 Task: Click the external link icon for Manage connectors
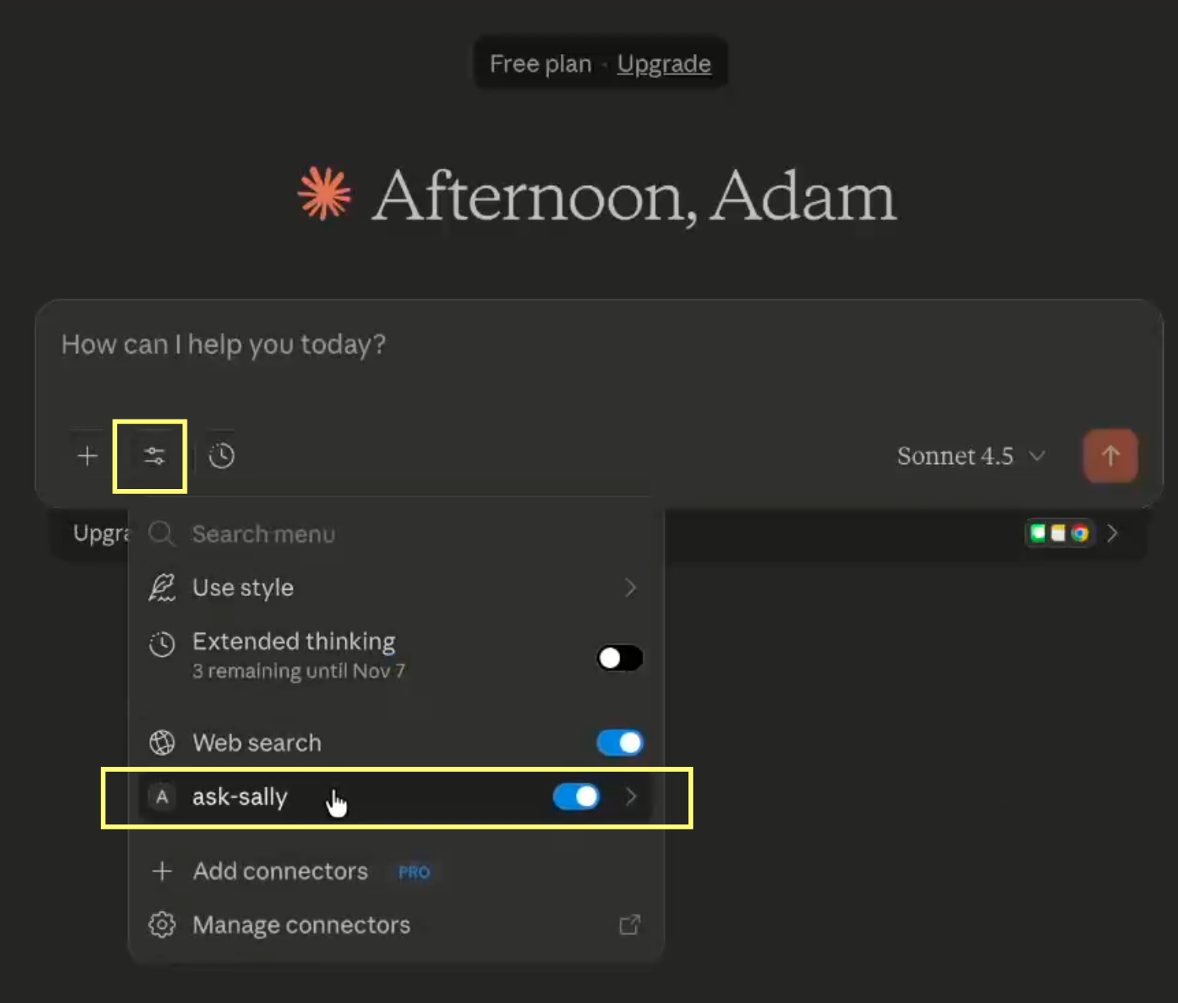(630, 925)
